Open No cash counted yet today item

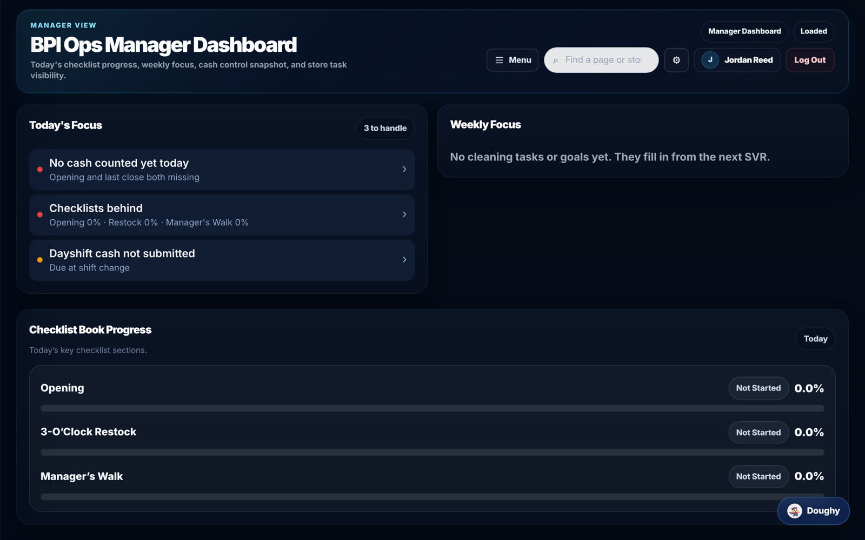(x=222, y=170)
